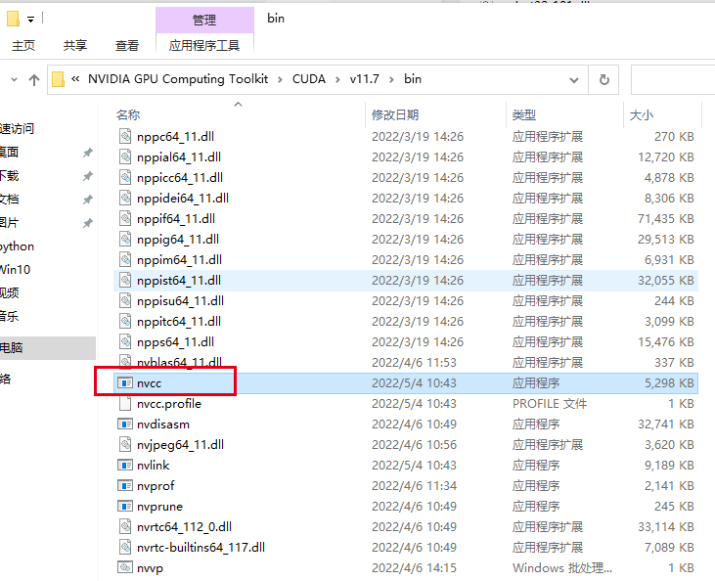Navigate to CUDA in the breadcrumb path

[x=309, y=79]
